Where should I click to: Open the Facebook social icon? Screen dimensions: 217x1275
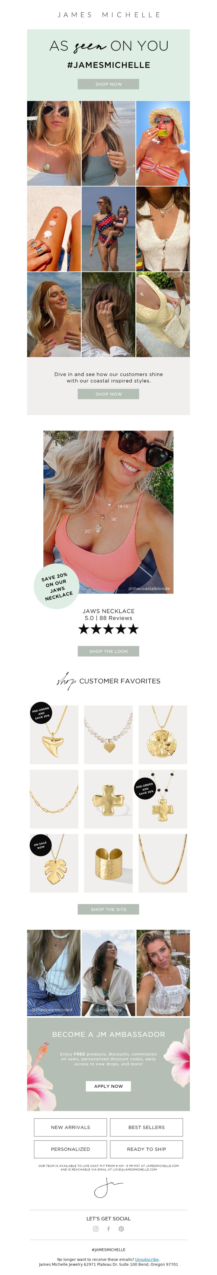tap(108, 1229)
